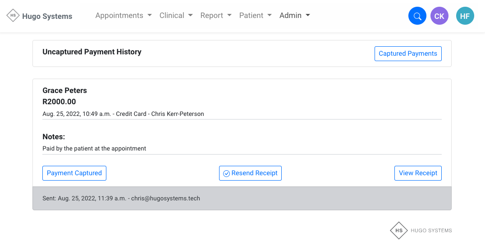Image resolution: width=485 pixels, height=248 pixels.
Task: Click the patient name Grace Peters
Action: pyautogui.click(x=64, y=90)
